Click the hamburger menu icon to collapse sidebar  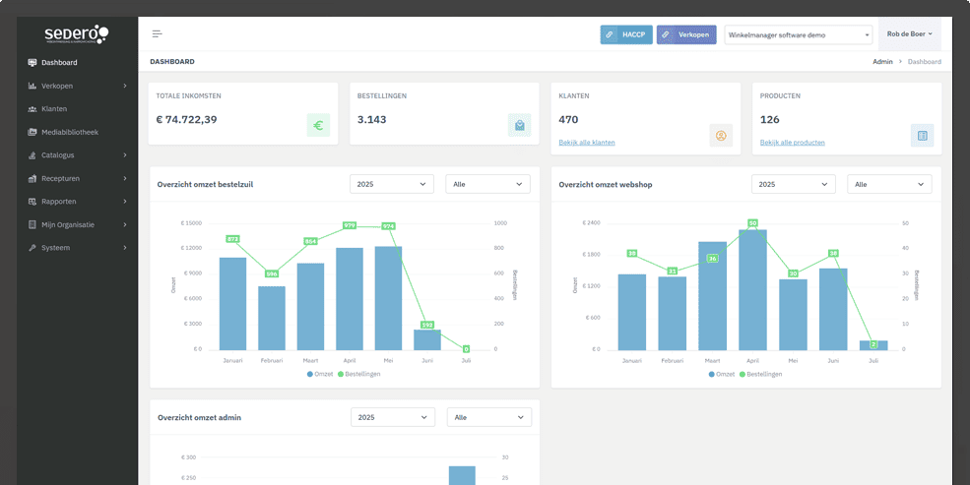pos(157,34)
